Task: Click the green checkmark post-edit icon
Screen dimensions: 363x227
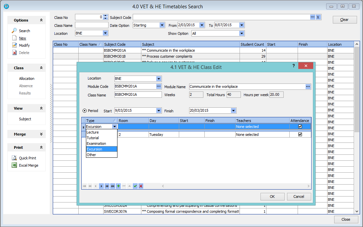Action: [x=135, y=186]
